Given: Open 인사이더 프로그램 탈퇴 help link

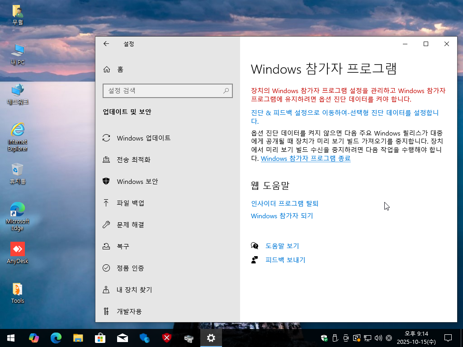Looking at the screenshot, I should pyautogui.click(x=285, y=203).
